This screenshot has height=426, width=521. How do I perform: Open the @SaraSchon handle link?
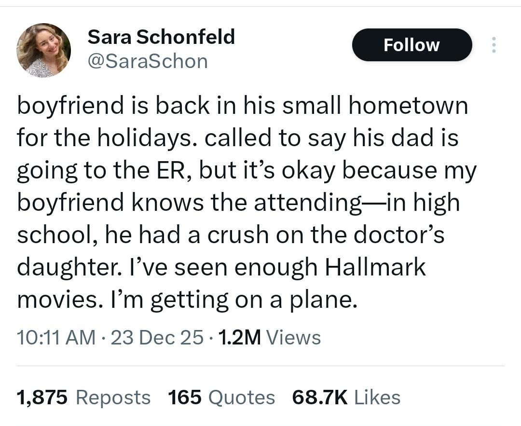click(148, 61)
